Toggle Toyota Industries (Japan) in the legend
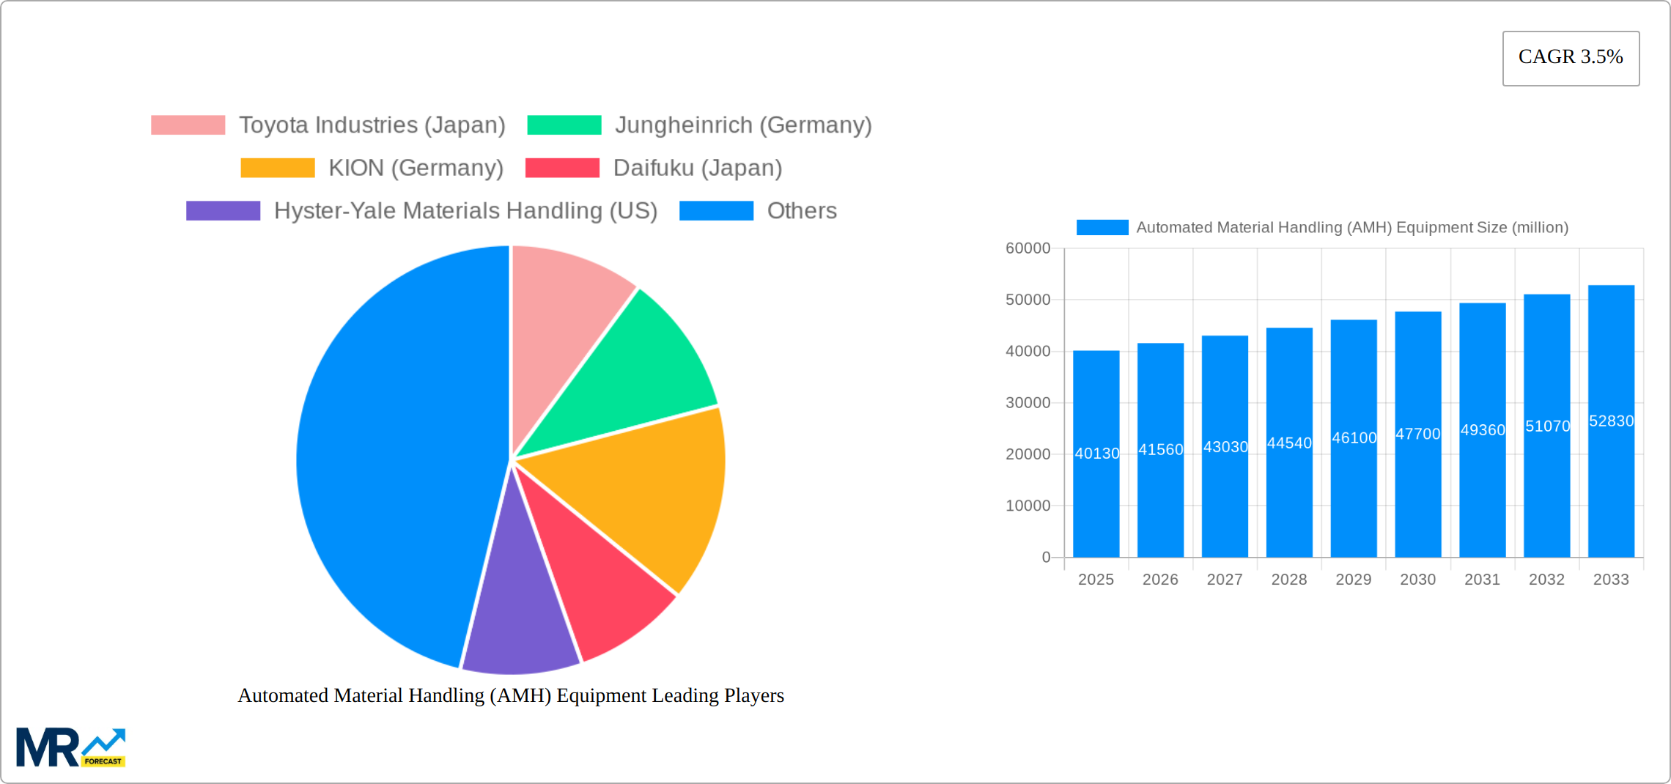Image resolution: width=1671 pixels, height=784 pixels. click(x=372, y=125)
